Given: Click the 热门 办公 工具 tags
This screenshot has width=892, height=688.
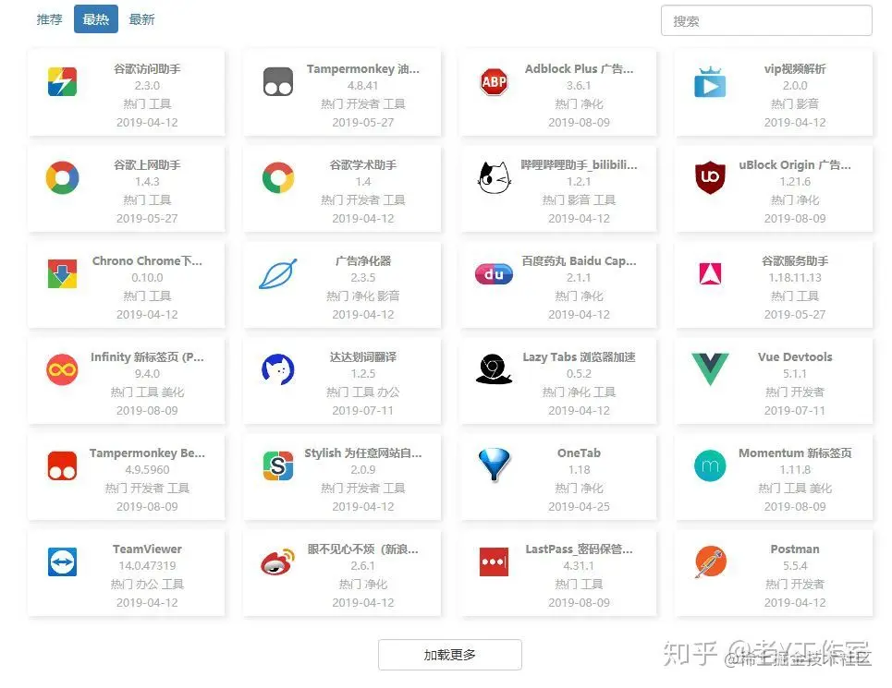Looking at the screenshot, I should (x=147, y=584).
